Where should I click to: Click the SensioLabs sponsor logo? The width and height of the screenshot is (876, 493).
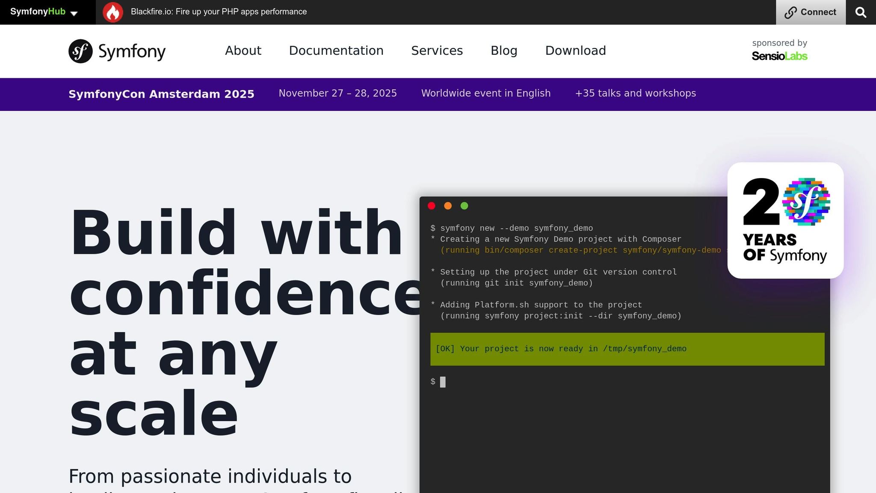point(779,56)
